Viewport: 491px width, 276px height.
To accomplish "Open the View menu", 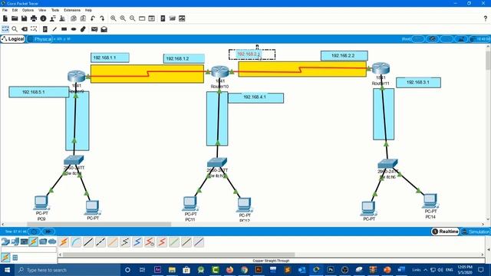I will tap(42, 10).
